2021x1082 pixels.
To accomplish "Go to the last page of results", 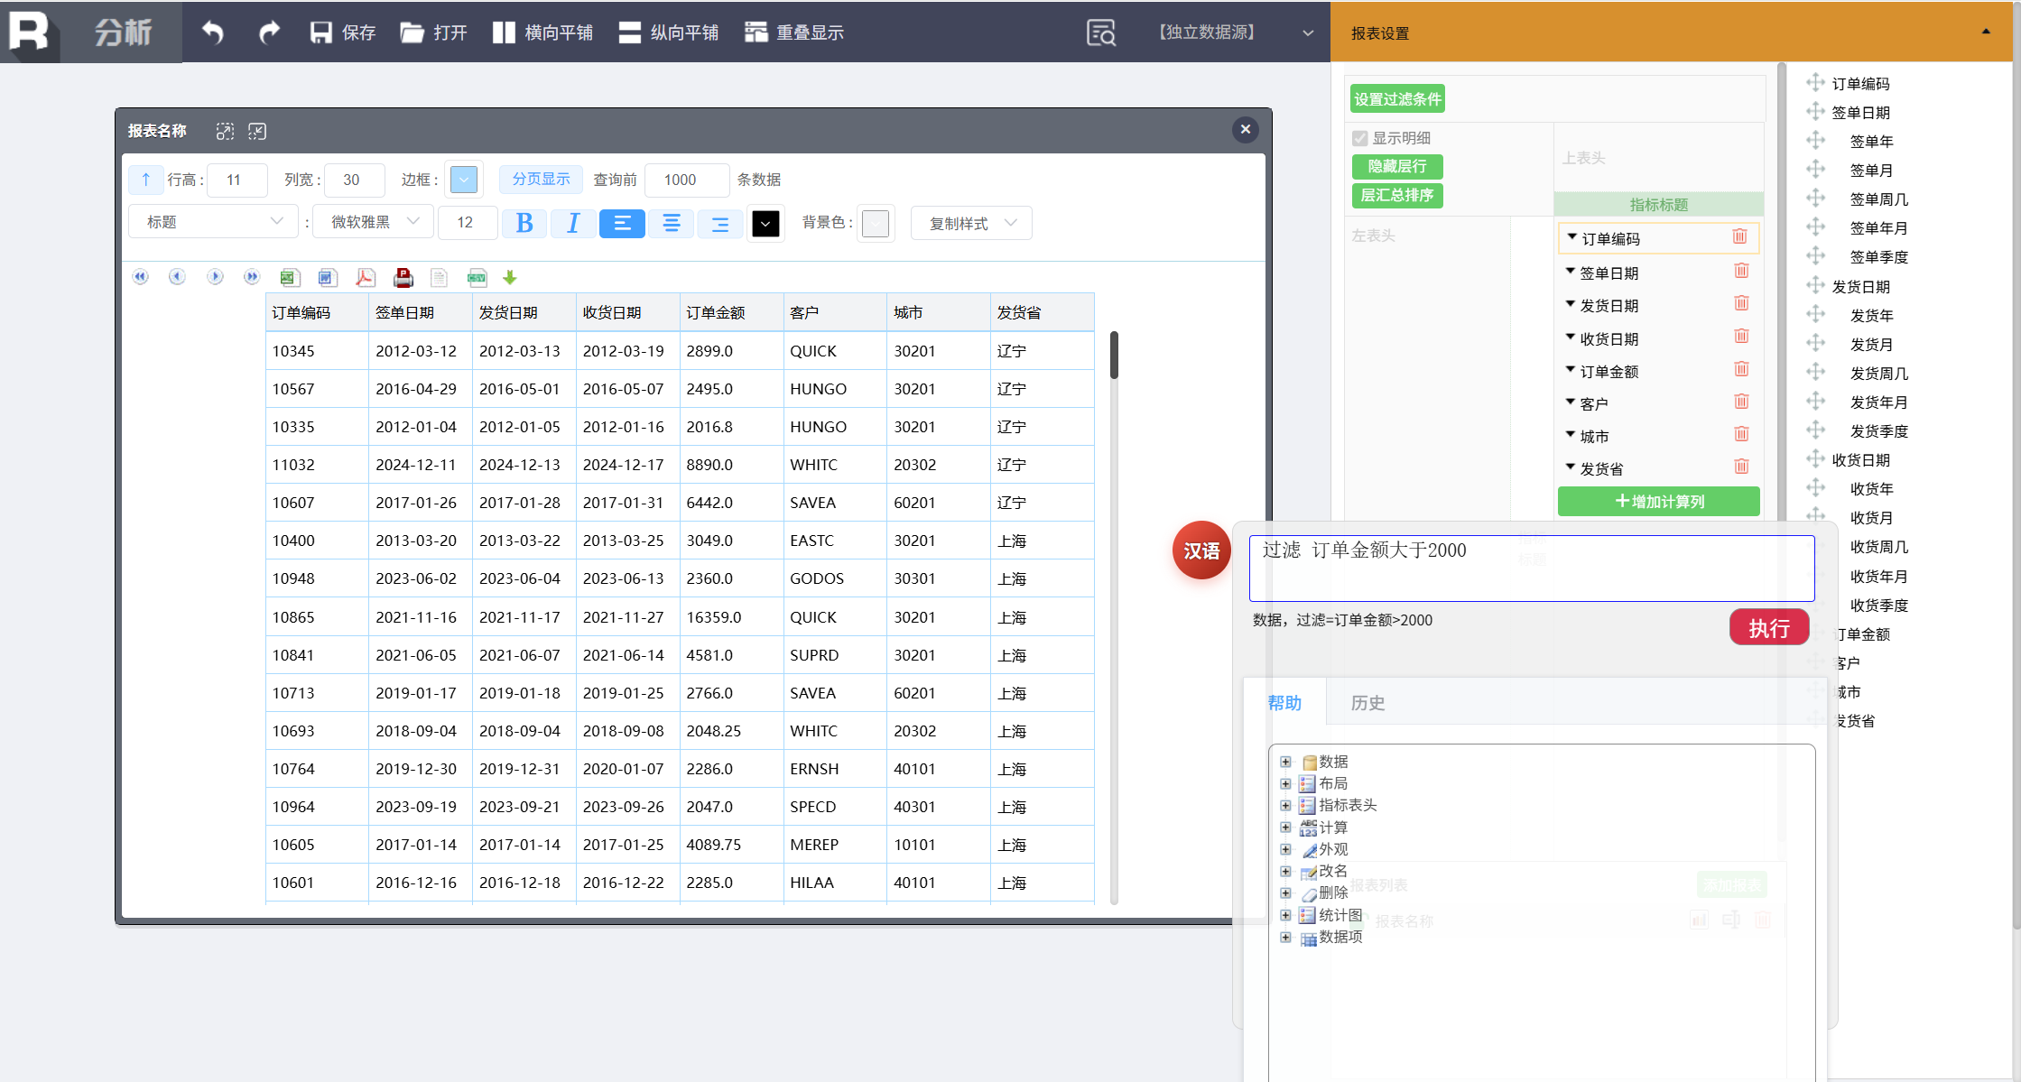I will 252,277.
